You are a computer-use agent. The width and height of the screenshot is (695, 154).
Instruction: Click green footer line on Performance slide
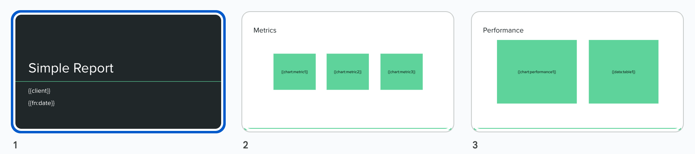pyautogui.click(x=577, y=128)
